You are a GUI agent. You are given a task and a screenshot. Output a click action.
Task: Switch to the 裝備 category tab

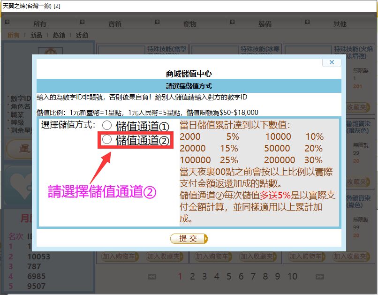[265, 24]
